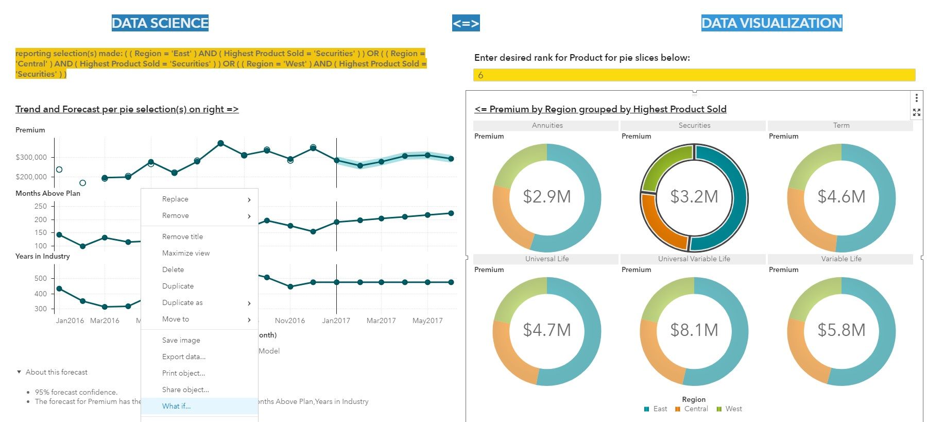Click the desired rank input field showing 6
This screenshot has width=927, height=422.
coord(694,75)
